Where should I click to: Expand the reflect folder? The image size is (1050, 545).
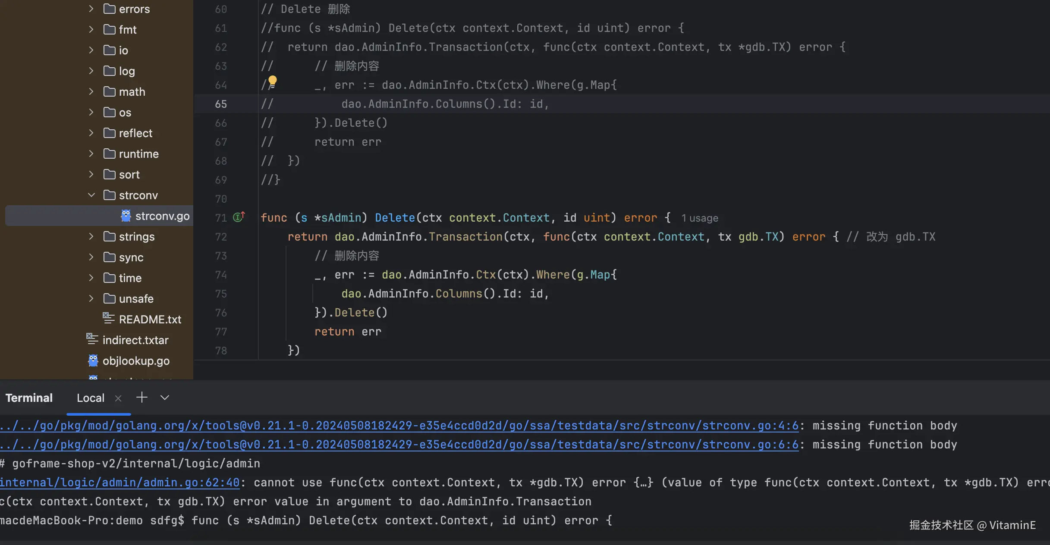click(x=91, y=133)
